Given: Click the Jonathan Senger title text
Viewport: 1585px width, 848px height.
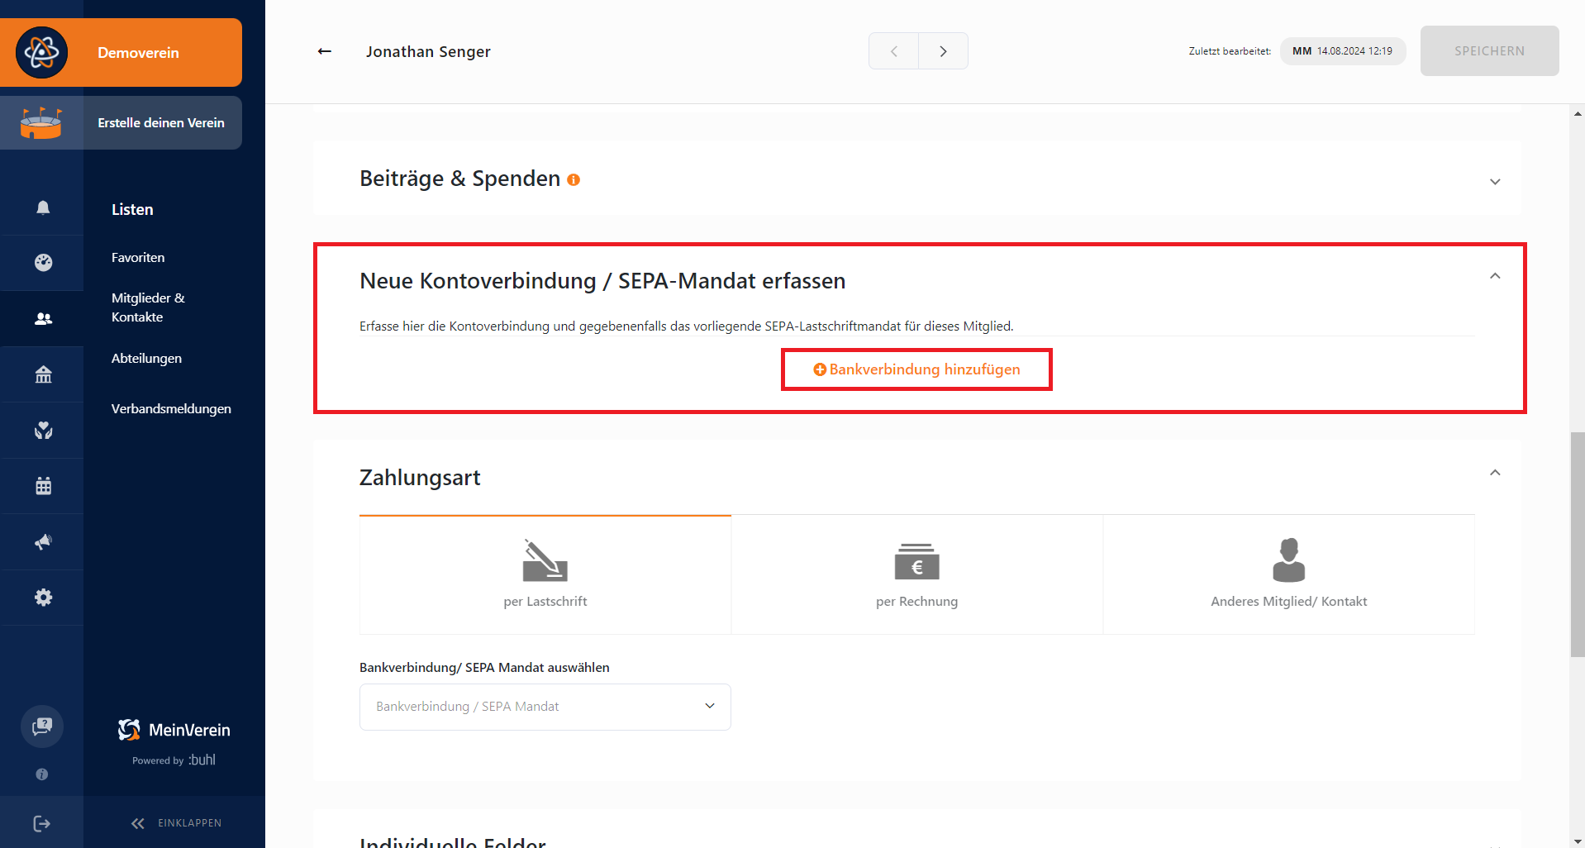Looking at the screenshot, I should coord(428,52).
